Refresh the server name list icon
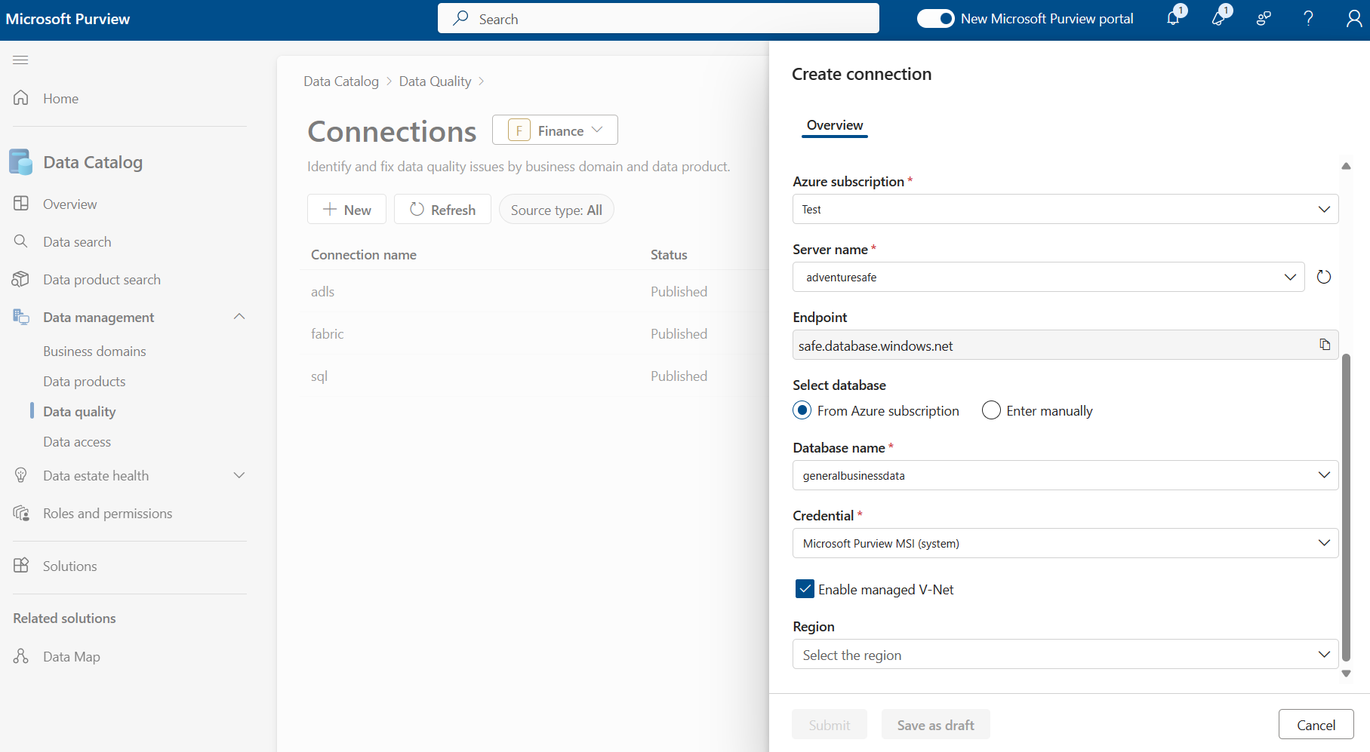 pyautogui.click(x=1324, y=277)
